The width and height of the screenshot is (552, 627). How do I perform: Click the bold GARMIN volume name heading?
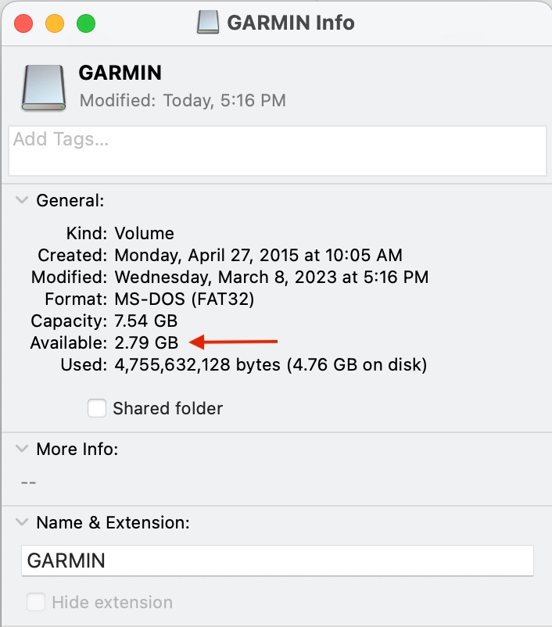click(x=120, y=73)
